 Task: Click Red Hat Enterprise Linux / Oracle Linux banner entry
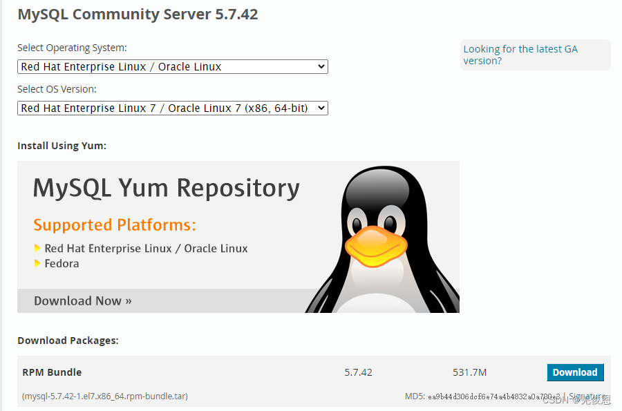[x=146, y=249]
